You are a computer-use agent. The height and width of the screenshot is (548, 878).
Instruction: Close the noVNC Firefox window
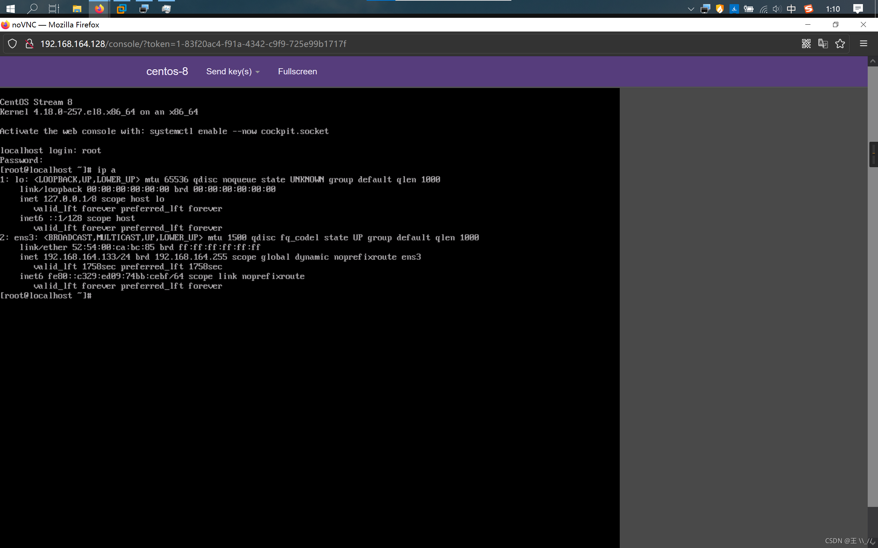[x=863, y=24]
